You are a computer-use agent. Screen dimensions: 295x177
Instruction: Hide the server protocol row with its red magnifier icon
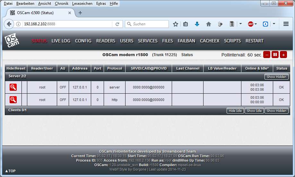tap(13, 87)
